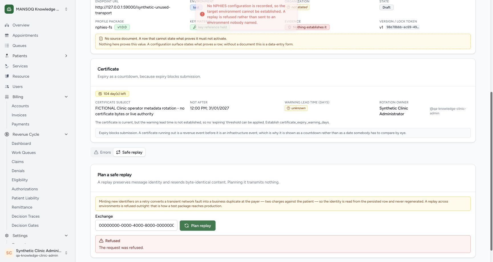This screenshot has width=493, height=262.
Task: Open Accounts under Billing
Action: [x=20, y=106]
